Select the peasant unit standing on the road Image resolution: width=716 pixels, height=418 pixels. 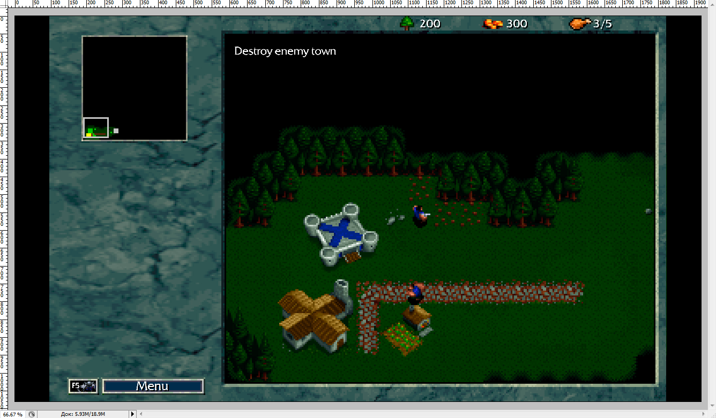click(x=415, y=295)
